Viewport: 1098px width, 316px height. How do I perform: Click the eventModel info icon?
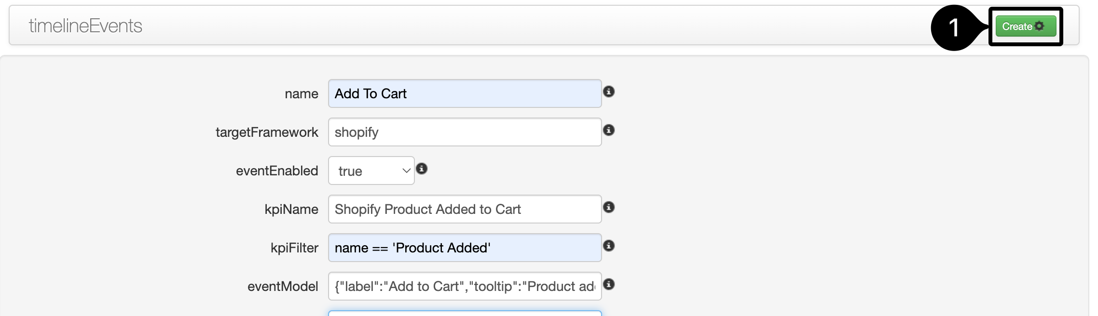pyautogui.click(x=609, y=284)
